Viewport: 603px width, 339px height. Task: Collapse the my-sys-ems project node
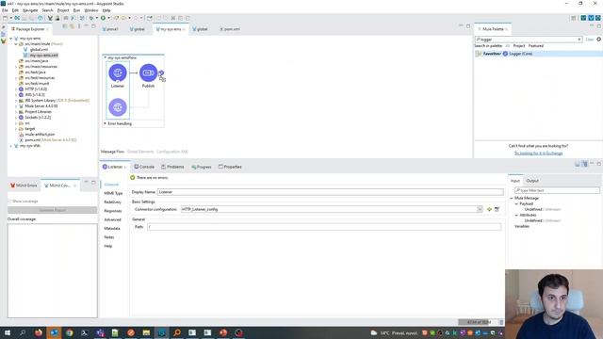(x=10, y=39)
